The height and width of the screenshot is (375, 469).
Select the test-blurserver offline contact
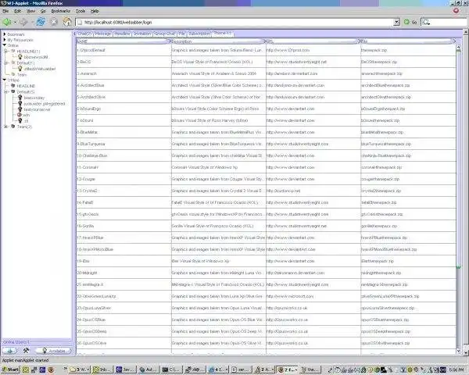pyautogui.click(x=37, y=109)
